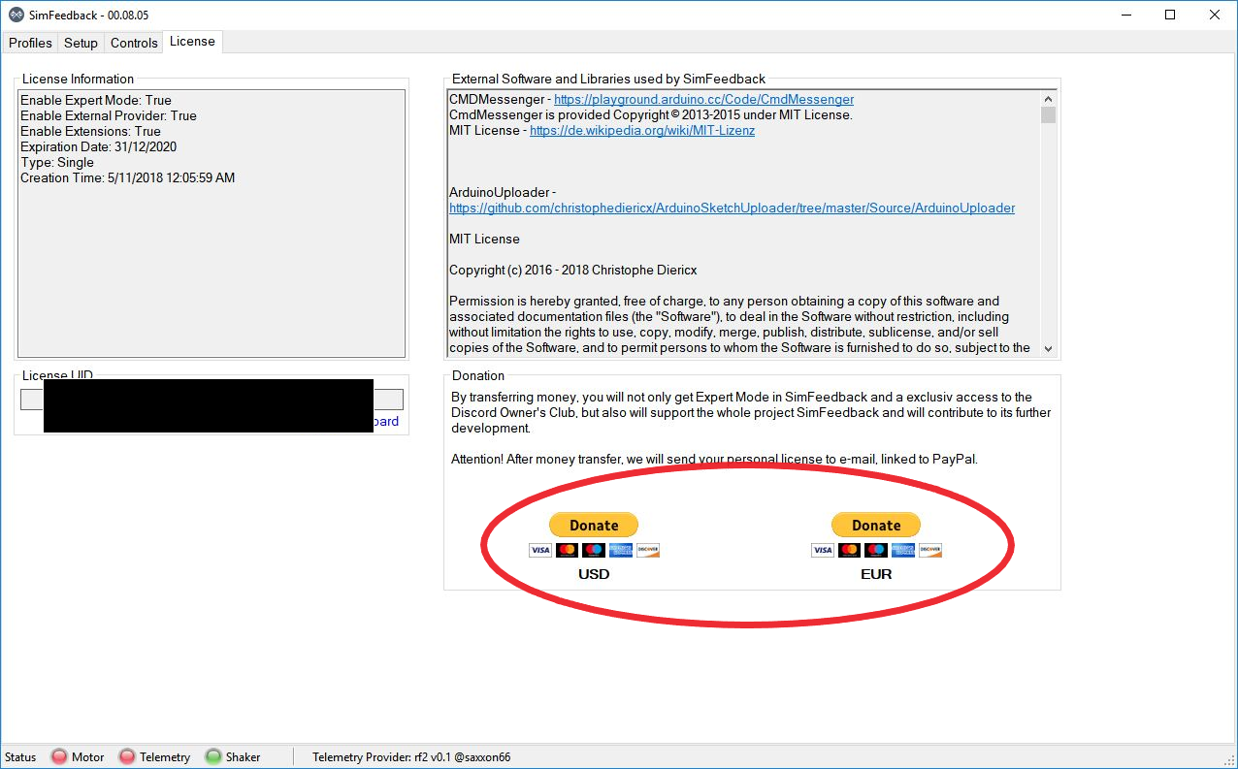
Task: Close the SimFeedback window
Action: pos(1216,15)
